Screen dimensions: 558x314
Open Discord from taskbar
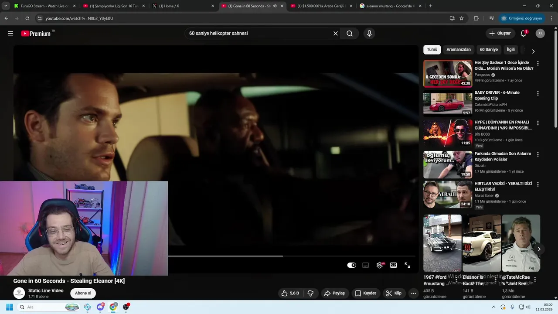tap(100, 307)
